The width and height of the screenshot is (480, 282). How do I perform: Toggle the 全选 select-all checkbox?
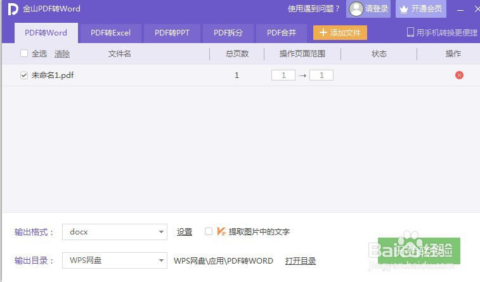pyautogui.click(x=24, y=53)
